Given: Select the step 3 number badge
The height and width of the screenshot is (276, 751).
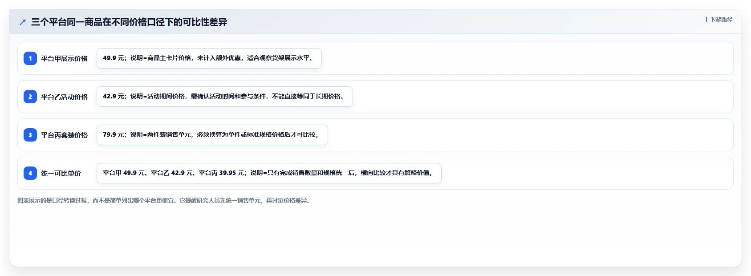Looking at the screenshot, I should pos(30,135).
